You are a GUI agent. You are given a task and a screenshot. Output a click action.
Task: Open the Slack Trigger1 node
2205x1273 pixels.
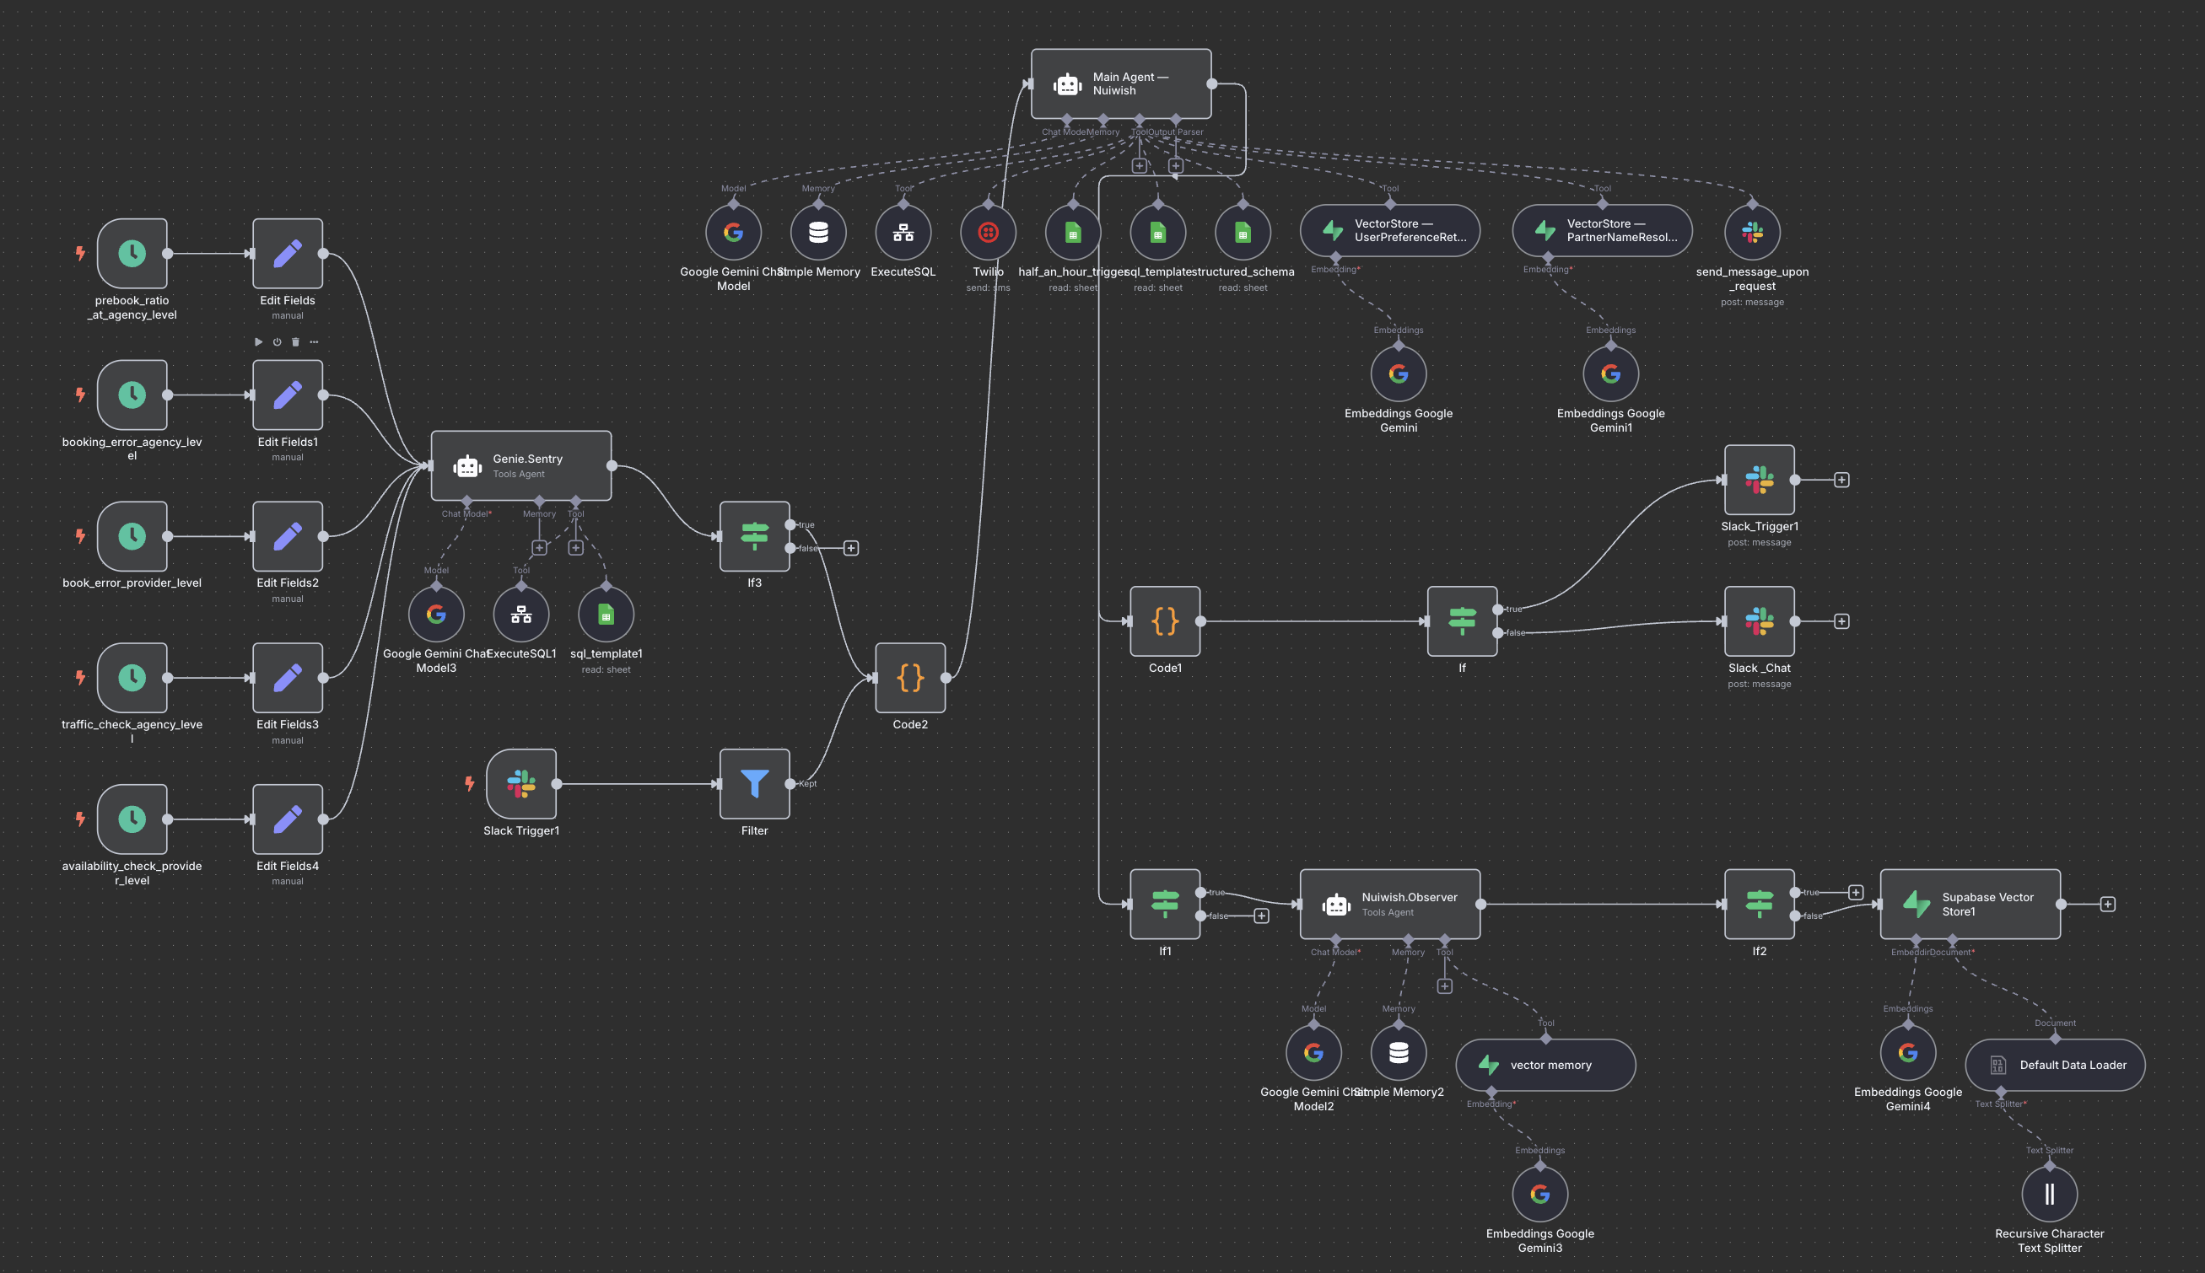point(521,785)
